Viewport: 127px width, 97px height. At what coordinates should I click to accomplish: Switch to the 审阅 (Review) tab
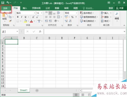point(66,8)
